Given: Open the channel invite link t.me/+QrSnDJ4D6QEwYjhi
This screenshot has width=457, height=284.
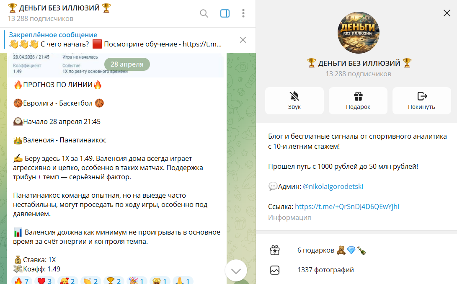Looking at the screenshot, I should pyautogui.click(x=347, y=207).
